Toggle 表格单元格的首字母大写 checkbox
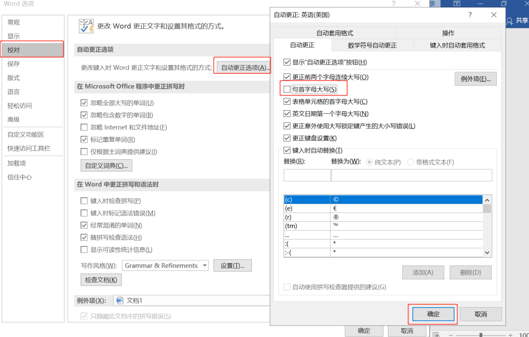The height and width of the screenshot is (337, 529). click(x=287, y=101)
